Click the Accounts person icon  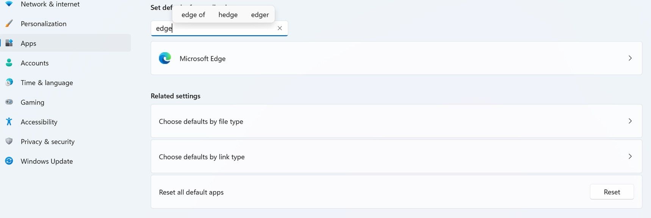pyautogui.click(x=9, y=63)
